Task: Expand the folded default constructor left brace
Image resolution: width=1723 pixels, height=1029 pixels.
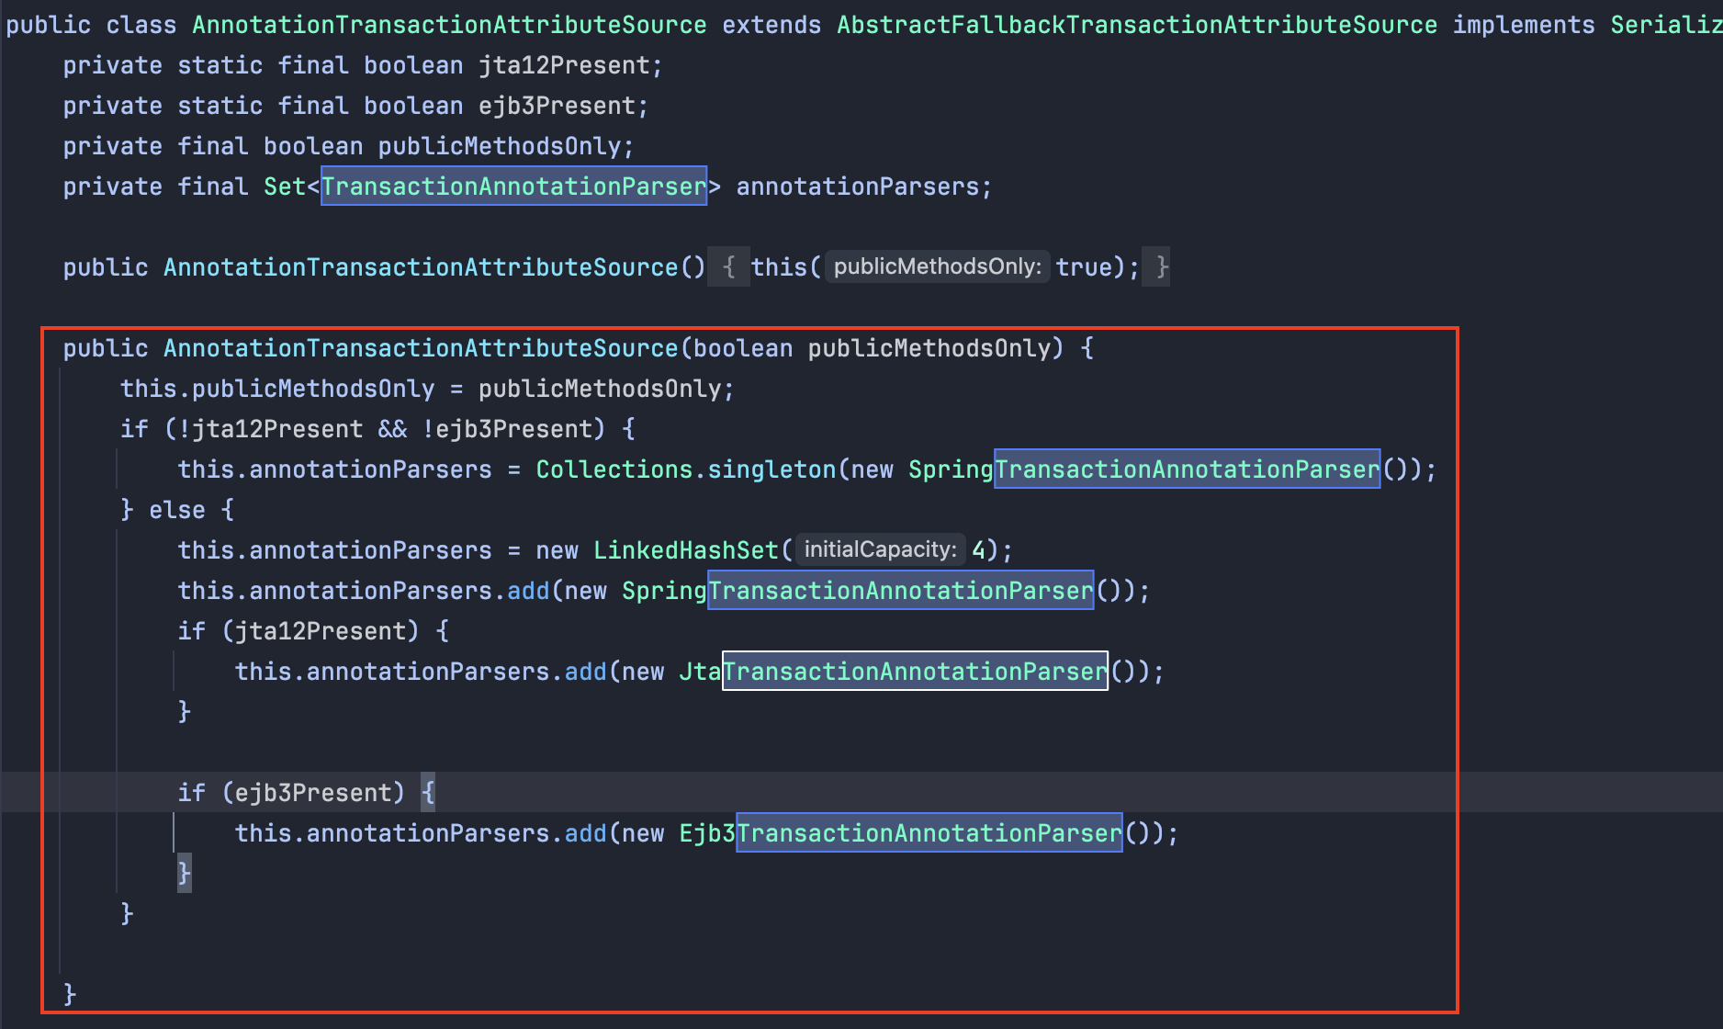Action: tap(728, 266)
